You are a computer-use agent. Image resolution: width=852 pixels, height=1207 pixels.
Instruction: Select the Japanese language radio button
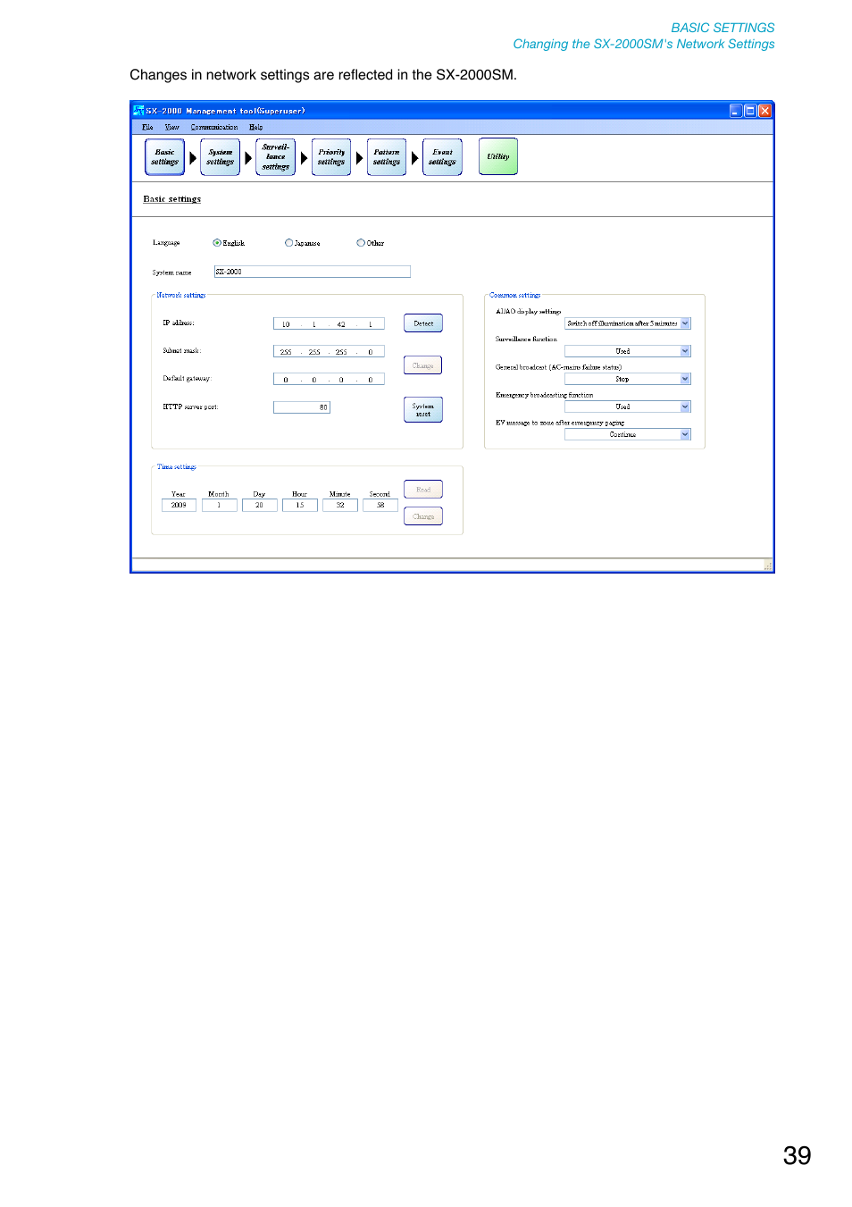(288, 243)
